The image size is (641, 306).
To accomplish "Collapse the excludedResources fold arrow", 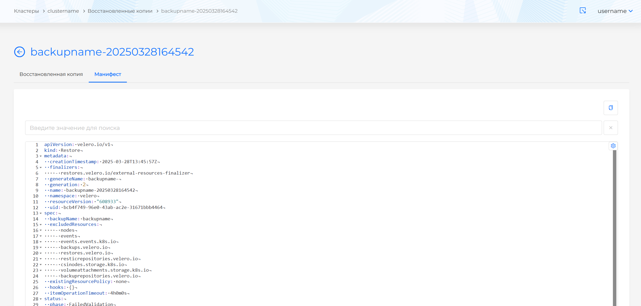I will point(41,225).
